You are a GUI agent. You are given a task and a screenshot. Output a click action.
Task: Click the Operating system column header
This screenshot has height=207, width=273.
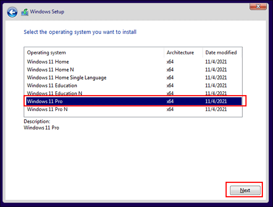click(x=47, y=53)
